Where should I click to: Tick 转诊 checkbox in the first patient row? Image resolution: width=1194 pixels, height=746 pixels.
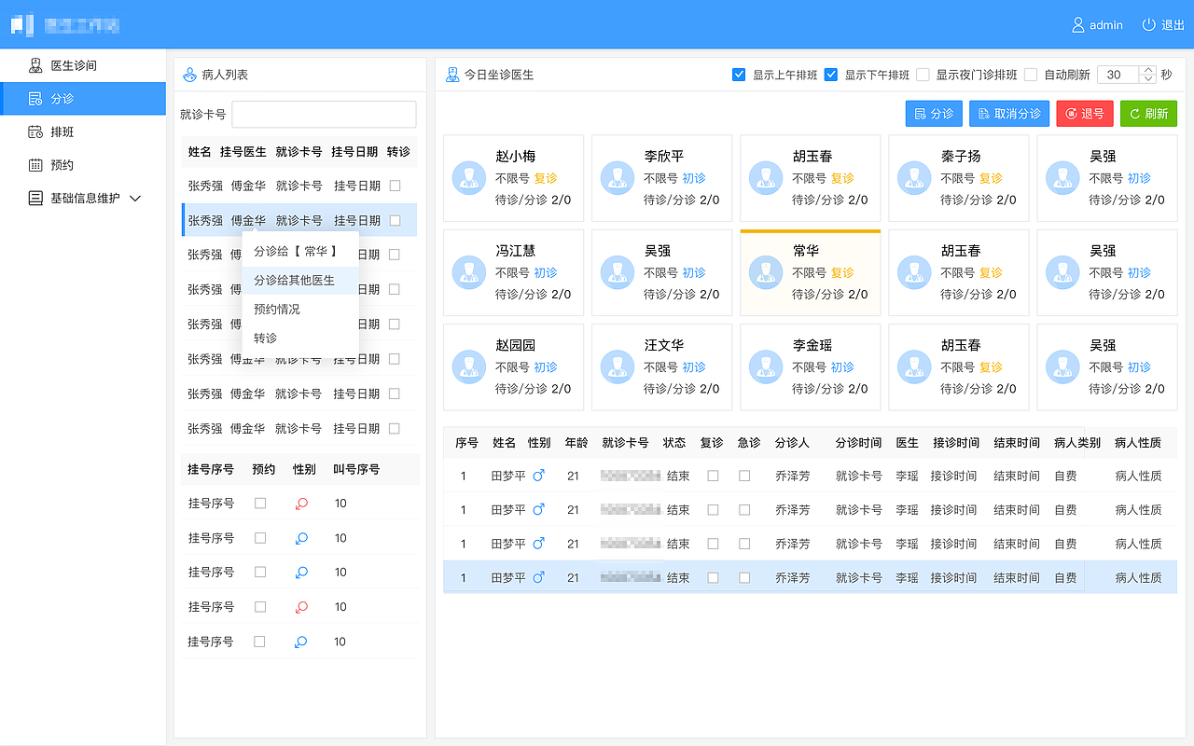[x=395, y=186]
